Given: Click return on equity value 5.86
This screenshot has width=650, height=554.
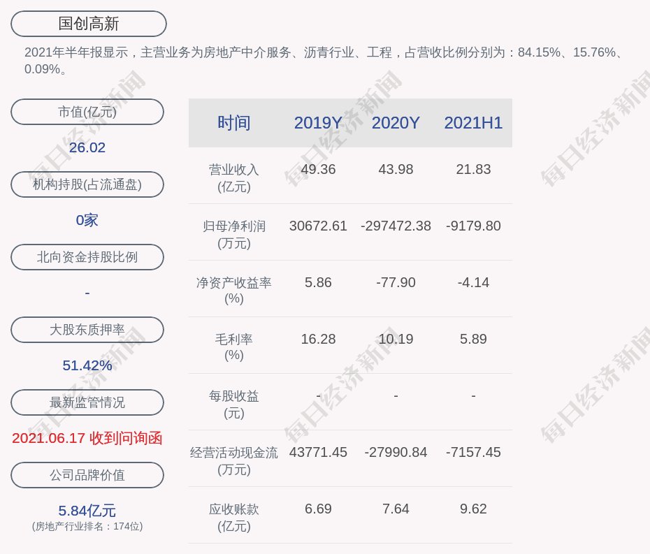Looking at the screenshot, I should pyautogui.click(x=318, y=283).
